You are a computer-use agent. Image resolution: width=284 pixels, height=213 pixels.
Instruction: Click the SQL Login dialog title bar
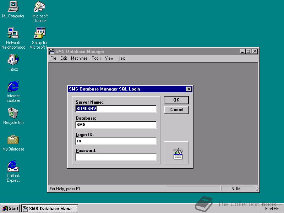coord(130,89)
